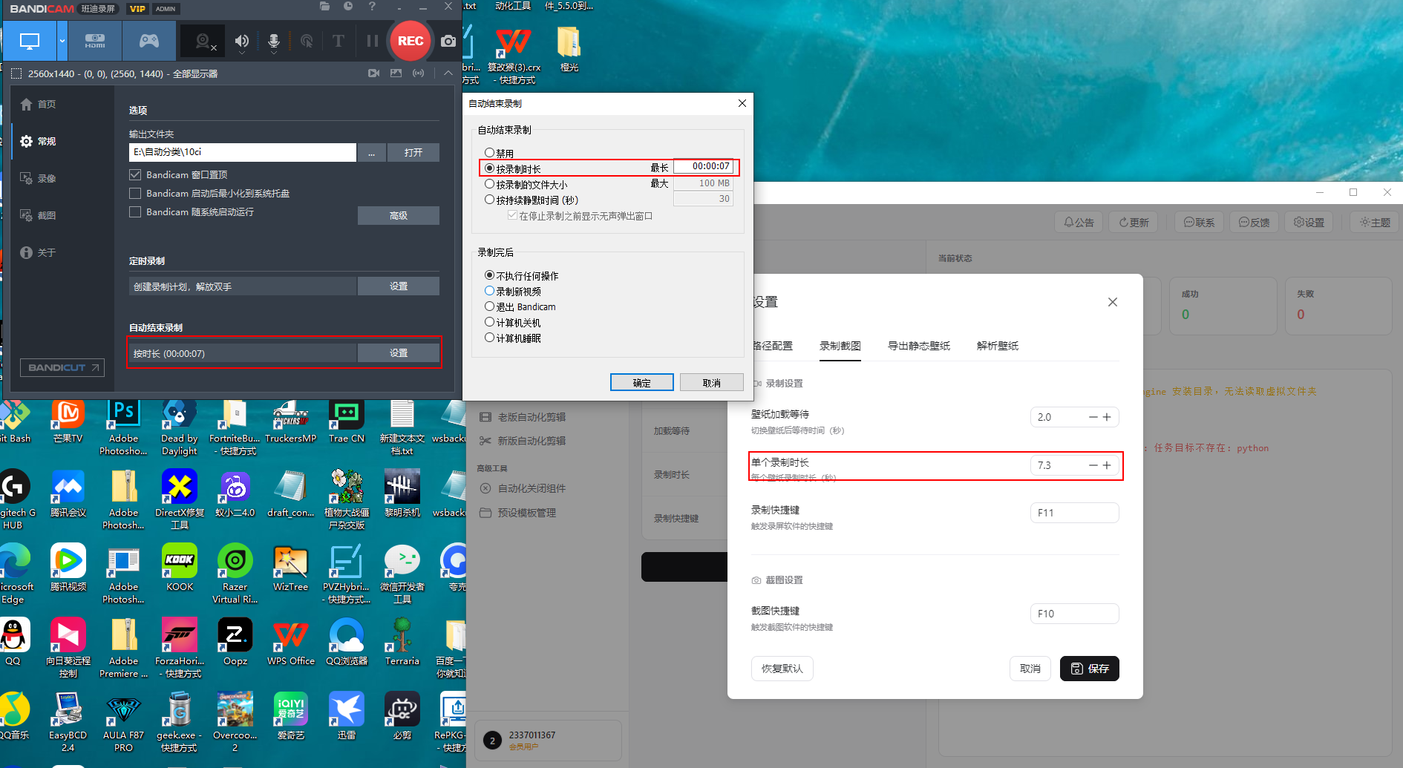Select 按录制的文件大小 radio option

pos(490,184)
